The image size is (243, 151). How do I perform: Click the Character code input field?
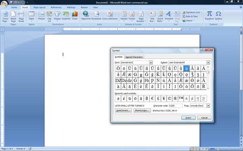point(175,106)
